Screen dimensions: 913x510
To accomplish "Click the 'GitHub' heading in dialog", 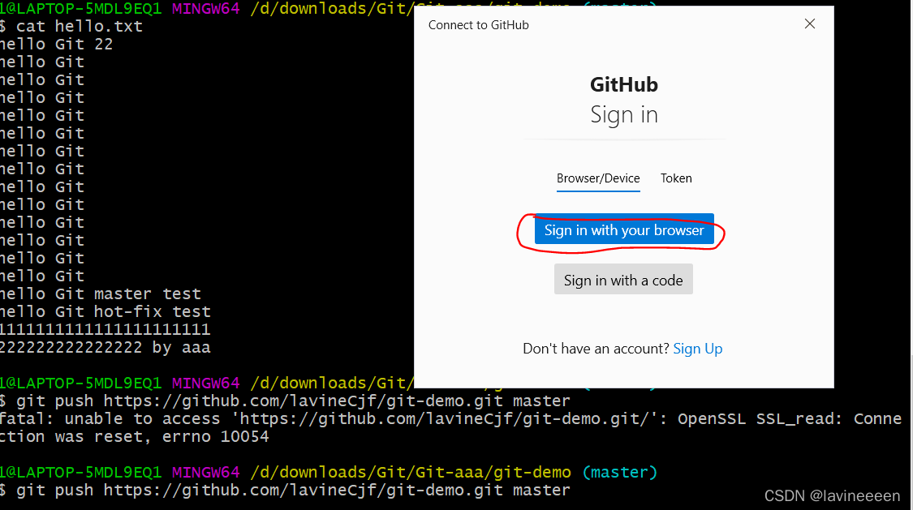I will pyautogui.click(x=623, y=84).
